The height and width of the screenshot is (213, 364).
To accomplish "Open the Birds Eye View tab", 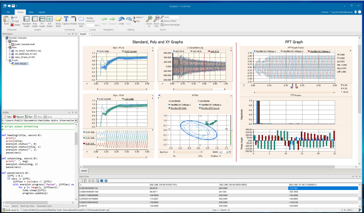I will 28,206.
